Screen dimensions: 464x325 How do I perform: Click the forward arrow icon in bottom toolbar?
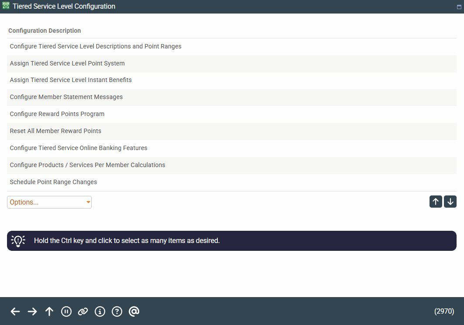tap(32, 311)
